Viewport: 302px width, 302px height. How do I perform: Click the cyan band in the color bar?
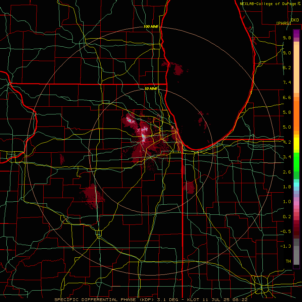(x=296, y=185)
